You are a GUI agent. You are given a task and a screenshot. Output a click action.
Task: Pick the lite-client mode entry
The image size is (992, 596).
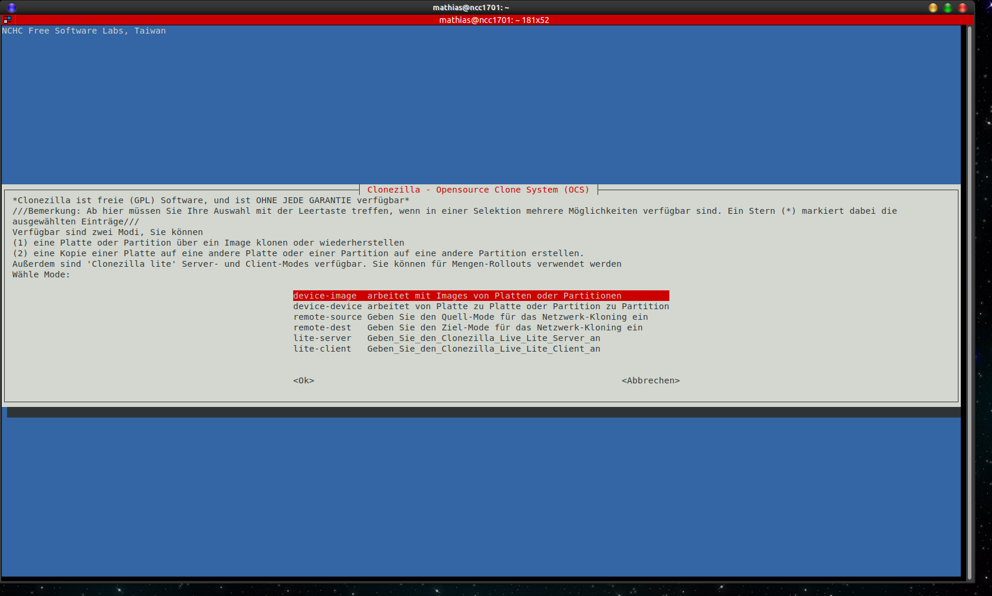pyautogui.click(x=447, y=349)
